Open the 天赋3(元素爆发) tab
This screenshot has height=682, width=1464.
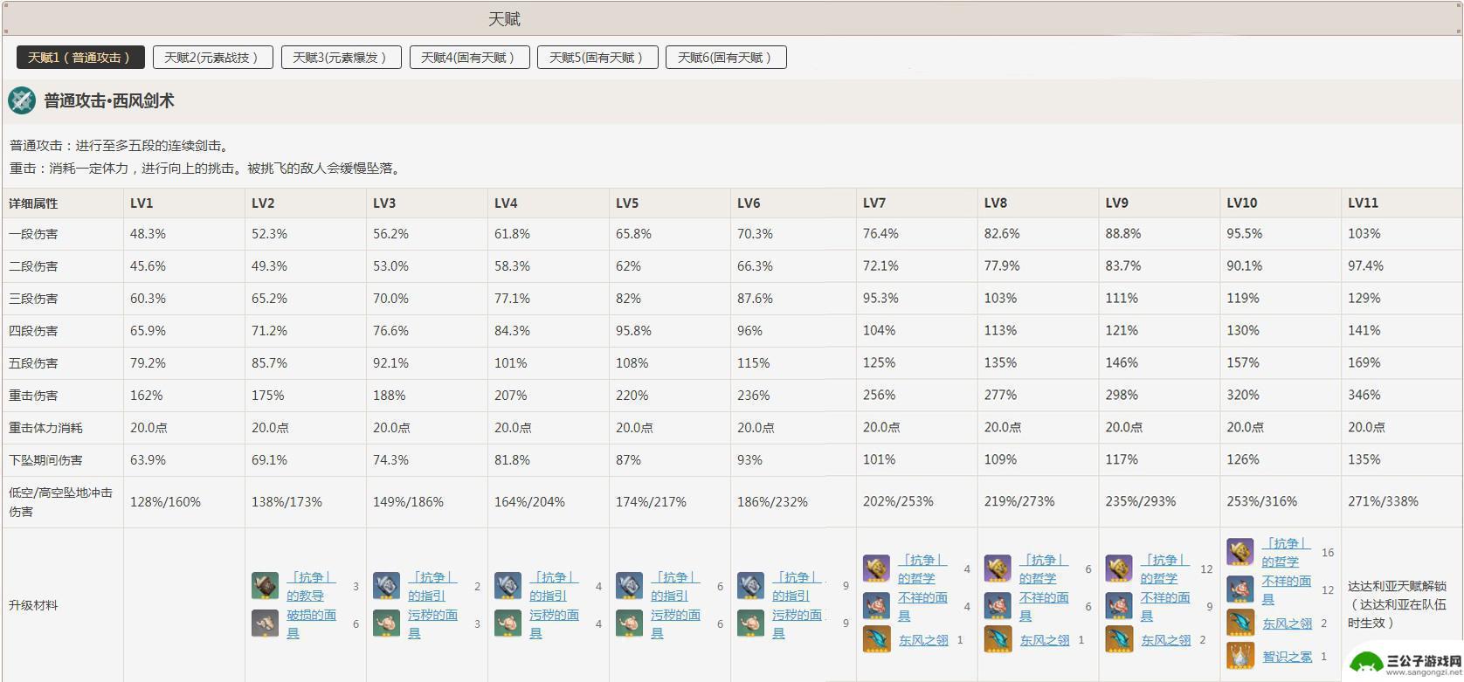341,58
